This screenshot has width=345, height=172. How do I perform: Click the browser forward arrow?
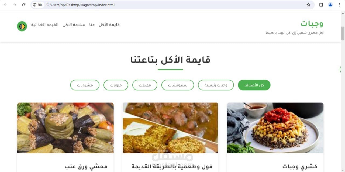pos(15,5)
